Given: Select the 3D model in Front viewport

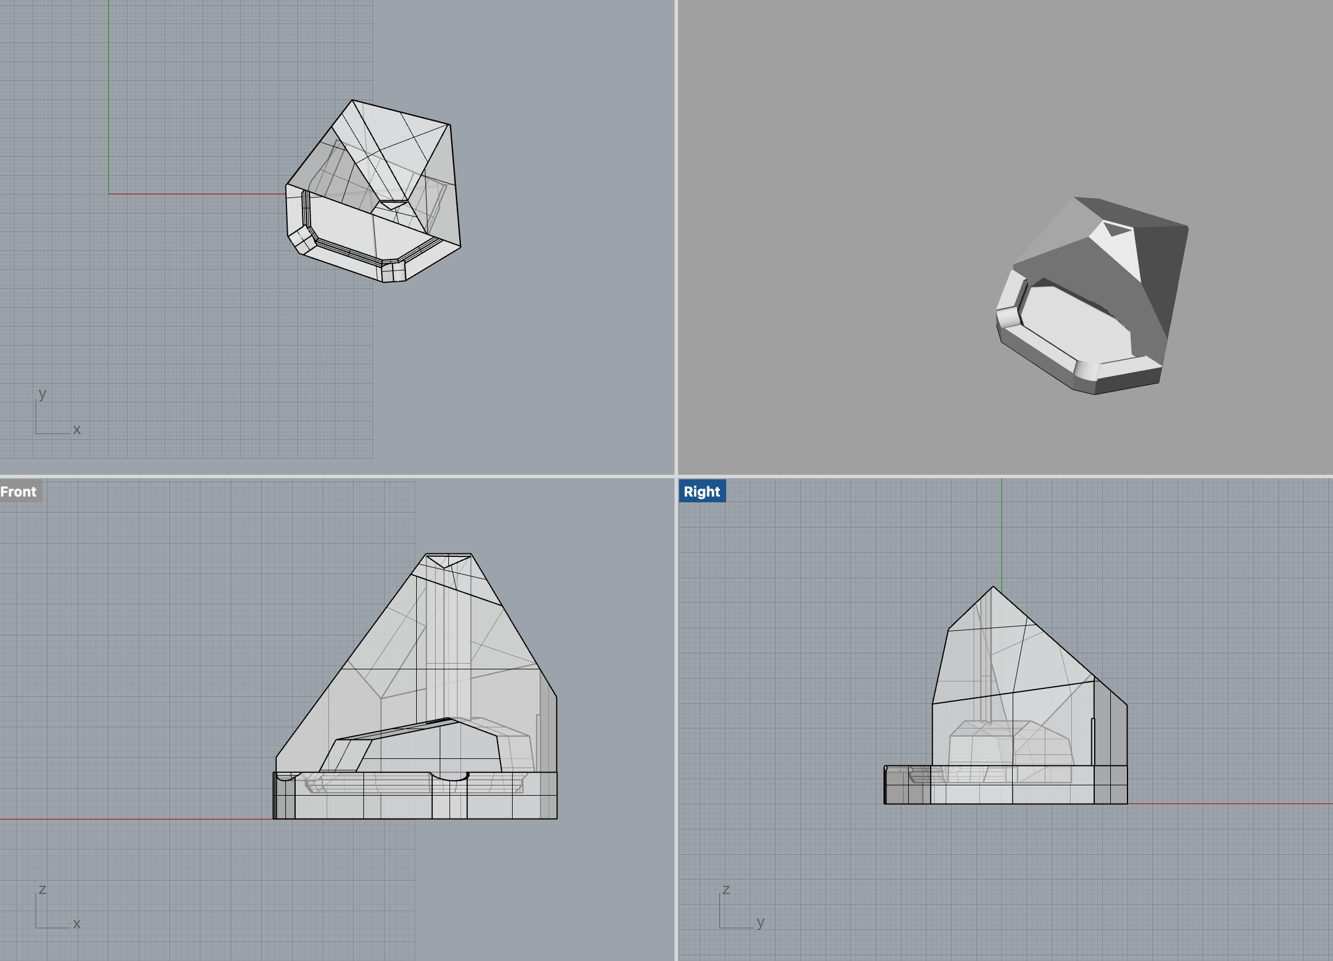Looking at the screenshot, I should tap(415, 686).
